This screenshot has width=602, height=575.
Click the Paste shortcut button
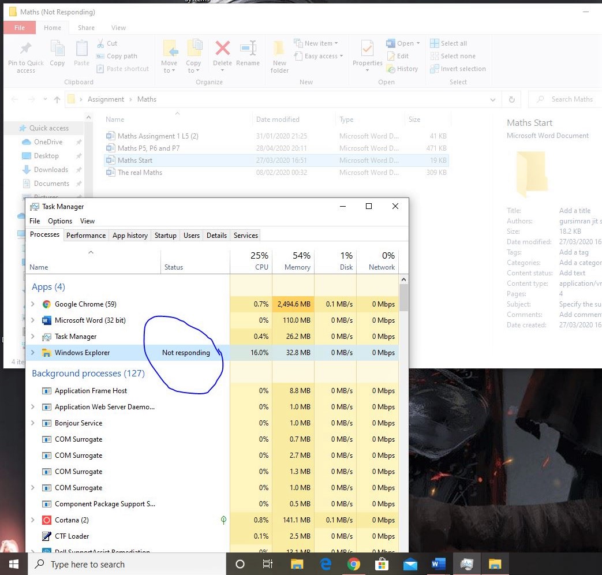122,69
